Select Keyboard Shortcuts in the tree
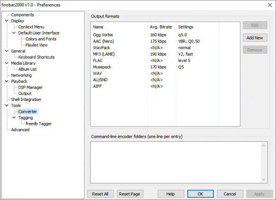 coord(36,57)
